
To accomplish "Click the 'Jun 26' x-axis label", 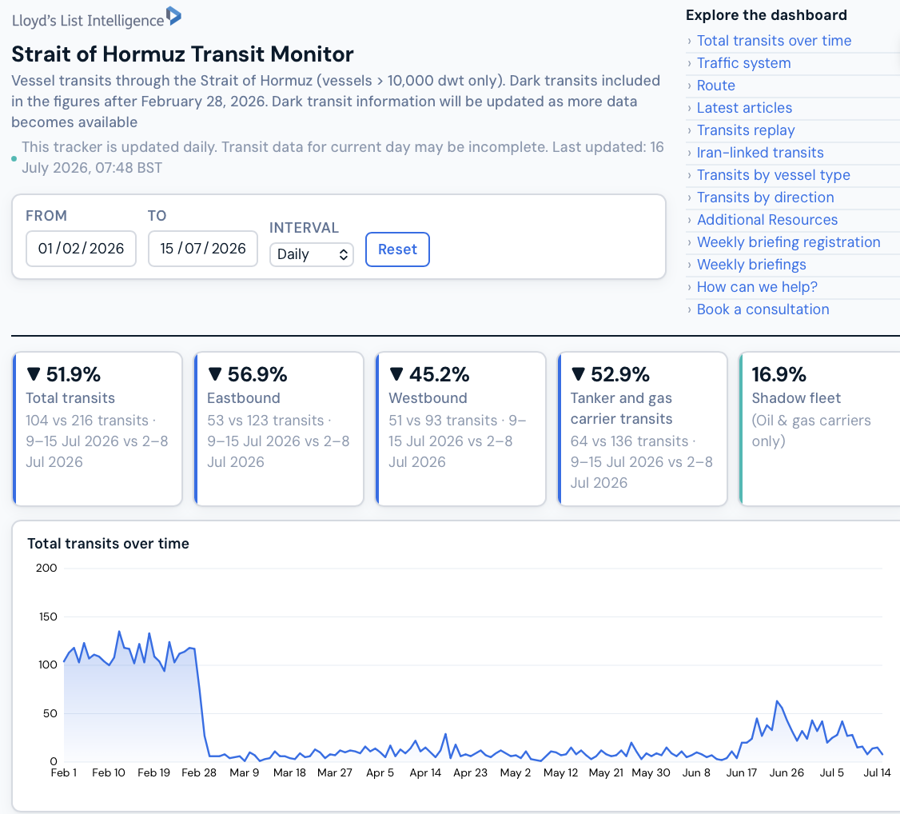I will click(x=787, y=772).
